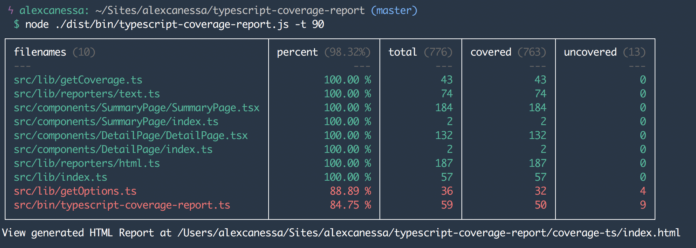Viewport: 696px width, 248px height.
Task: Click the 88.89 % percent value
Action: (x=351, y=191)
